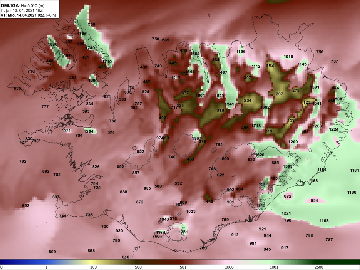This screenshot has width=360, height=270.
Task: Click the map value '1620'
Action: (260, 155)
